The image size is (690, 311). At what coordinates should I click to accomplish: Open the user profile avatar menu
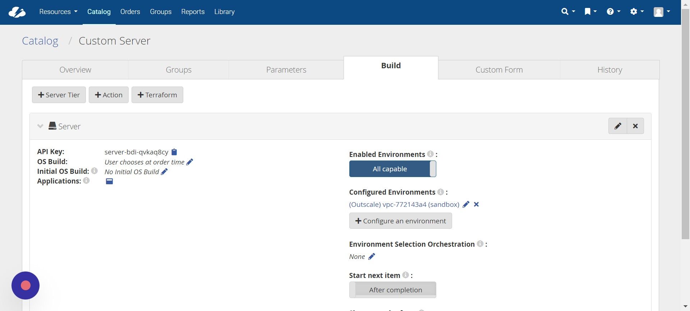(x=662, y=12)
